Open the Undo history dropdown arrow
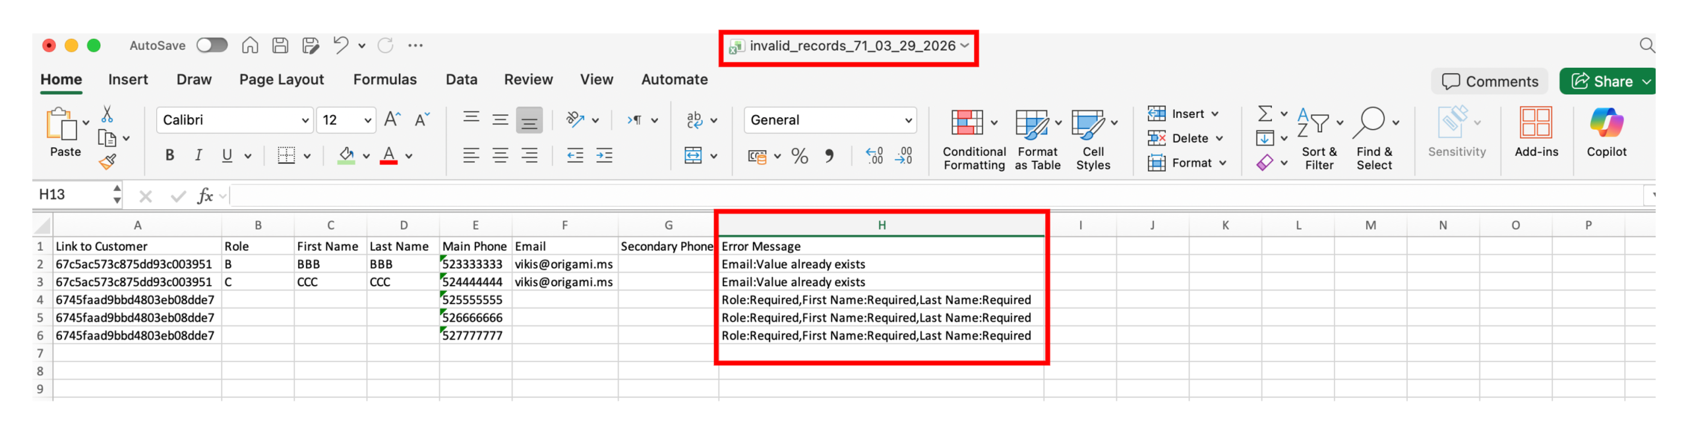The image size is (1688, 433). coord(361,45)
